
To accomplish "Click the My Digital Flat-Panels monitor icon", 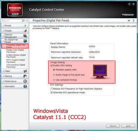I will tap(25, 41).
